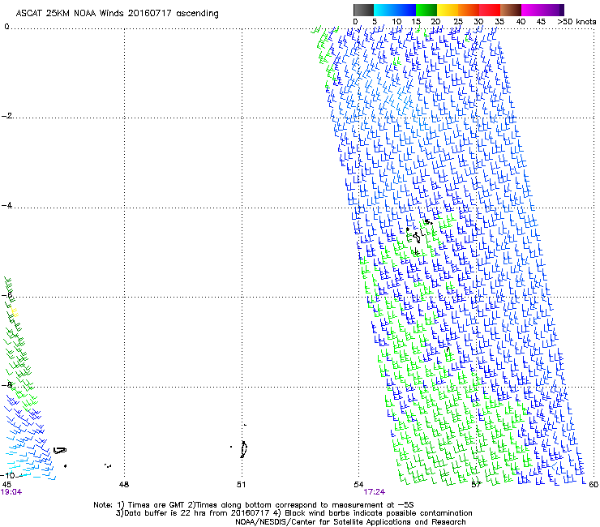Click the purple '19:04' pass time
This screenshot has width=600, height=527.
coord(11,492)
